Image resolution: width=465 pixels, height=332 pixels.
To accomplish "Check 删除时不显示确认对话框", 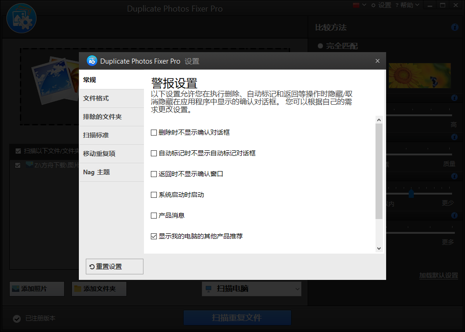I will (x=154, y=132).
